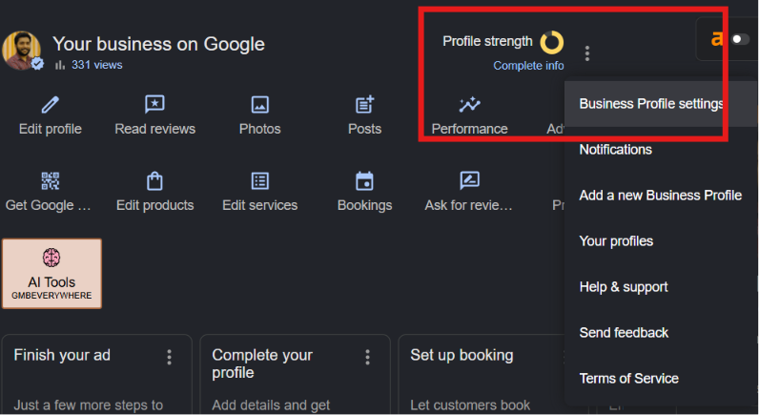Screen dimensions: 759x415
Task: Click the business profile avatar photo
Action: [21, 51]
